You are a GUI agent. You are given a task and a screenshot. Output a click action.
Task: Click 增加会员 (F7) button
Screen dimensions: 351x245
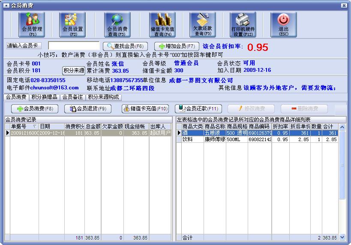click(177, 46)
